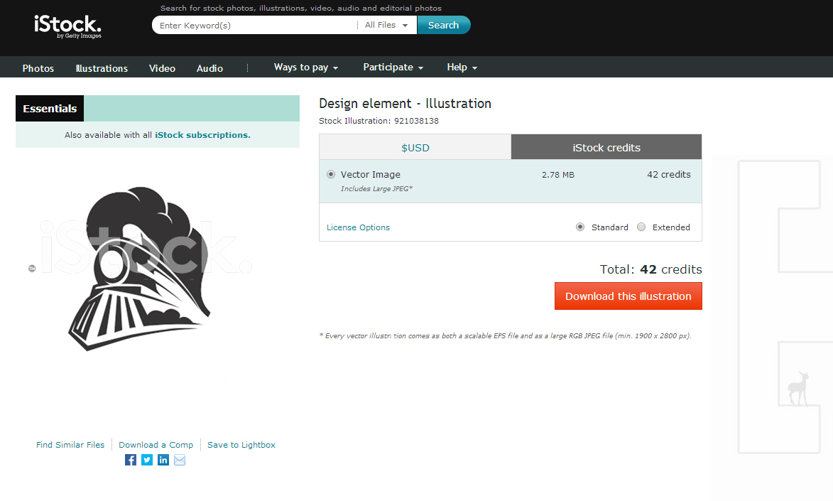833x501 pixels.
Task: Click the train illustration preview image
Action: (x=141, y=269)
